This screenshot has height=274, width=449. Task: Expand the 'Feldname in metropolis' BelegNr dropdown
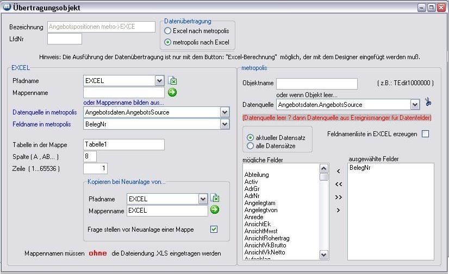click(224, 124)
